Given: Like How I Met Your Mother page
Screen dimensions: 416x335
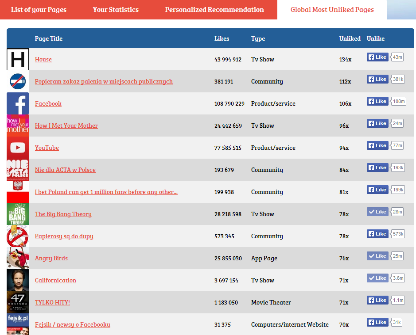Looking at the screenshot, I should pos(377,123).
